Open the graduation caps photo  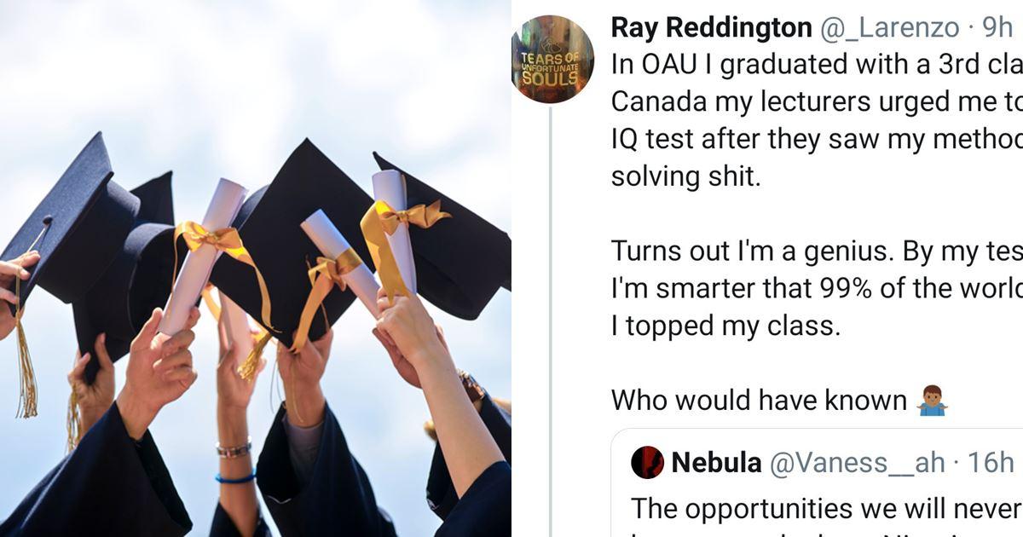coord(256,268)
